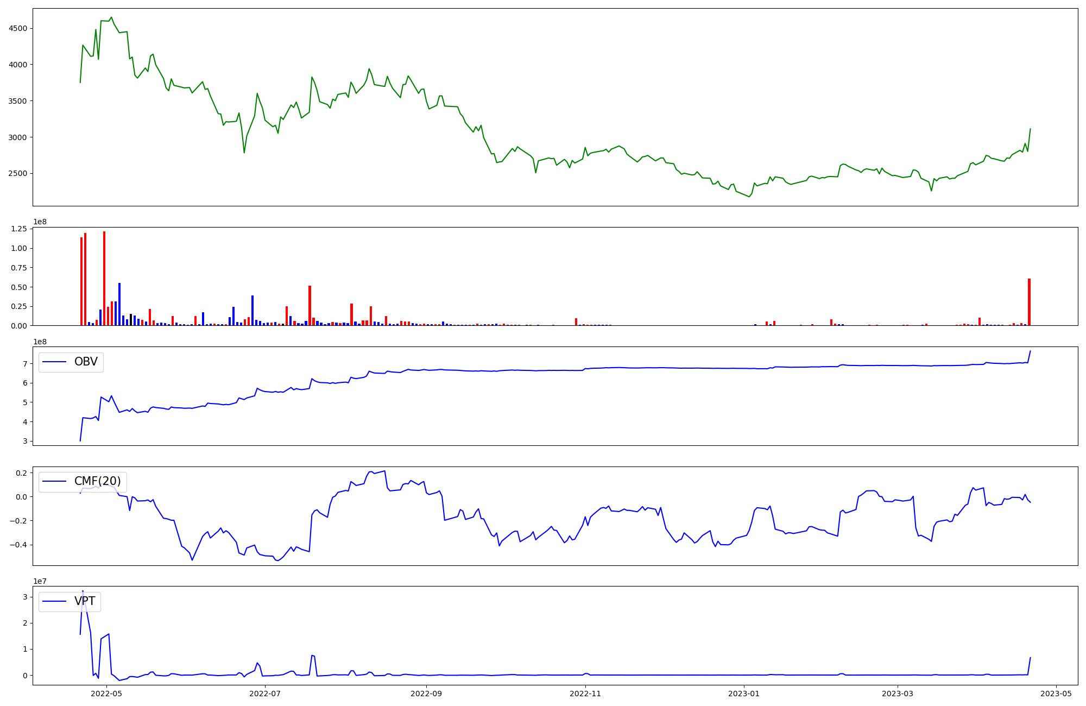Click the blue line sample in the VPT legend

(54, 601)
